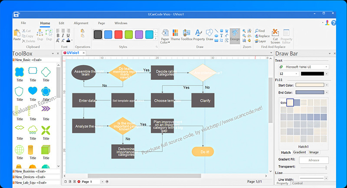Screen dimensions: 347x188
Task: Click Cut in the Clipboard group
Action: pos(26,31)
